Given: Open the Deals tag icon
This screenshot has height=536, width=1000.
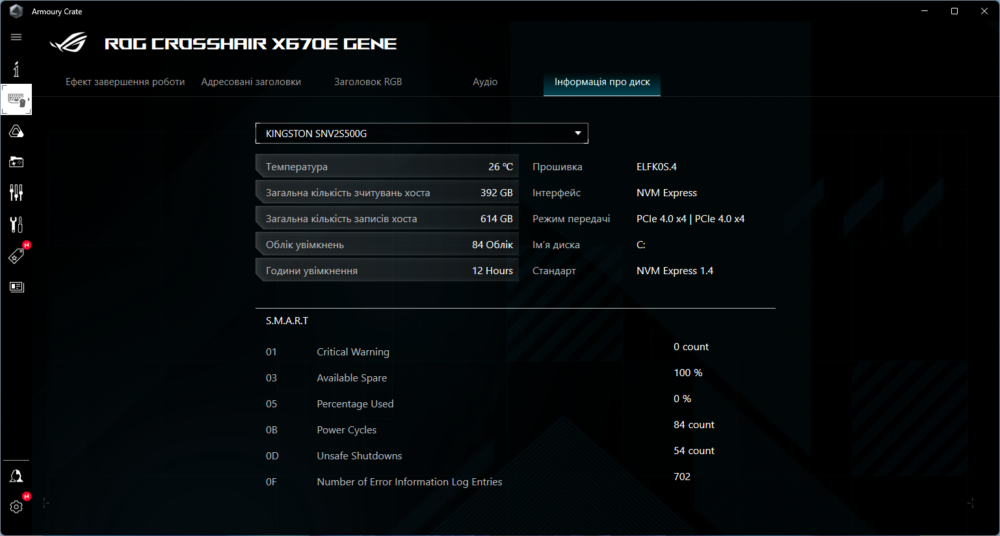Looking at the screenshot, I should pos(16,256).
